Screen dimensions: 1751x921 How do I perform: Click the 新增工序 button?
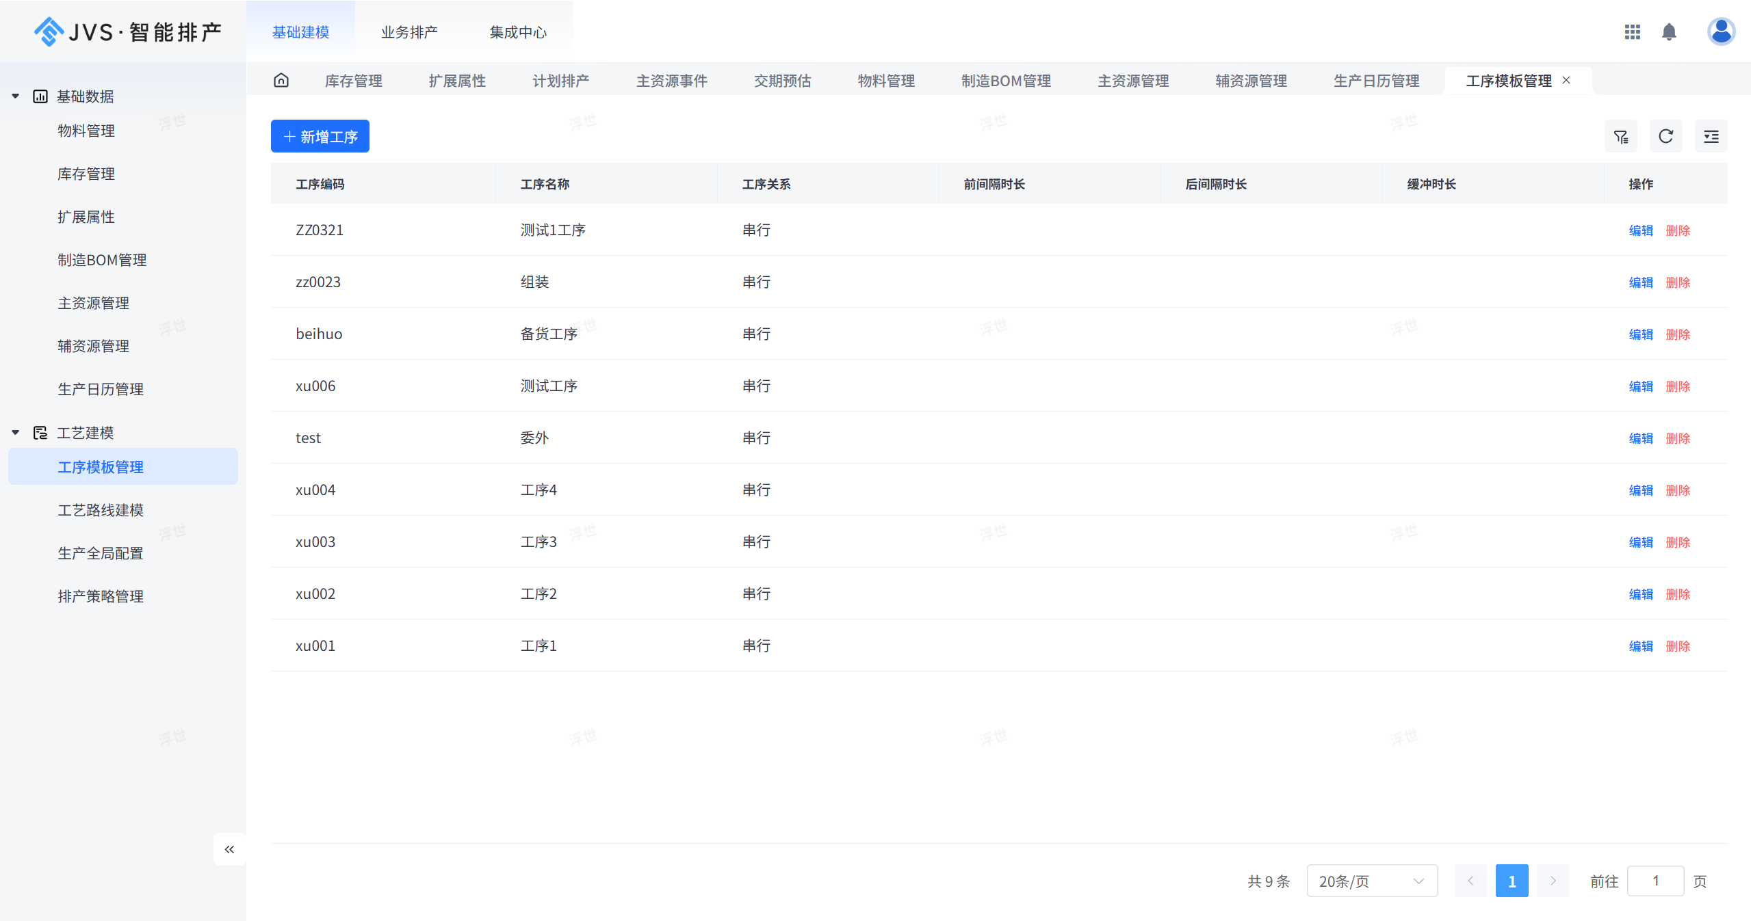[x=320, y=137]
